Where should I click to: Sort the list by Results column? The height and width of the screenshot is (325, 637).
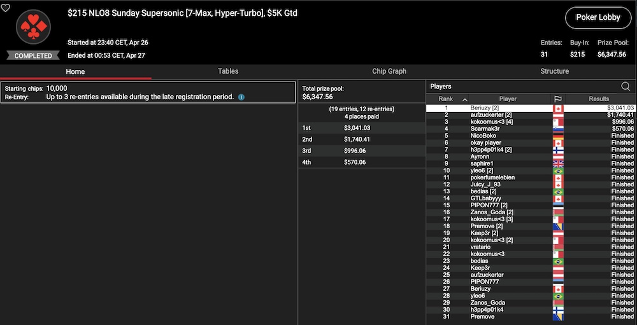(599, 99)
